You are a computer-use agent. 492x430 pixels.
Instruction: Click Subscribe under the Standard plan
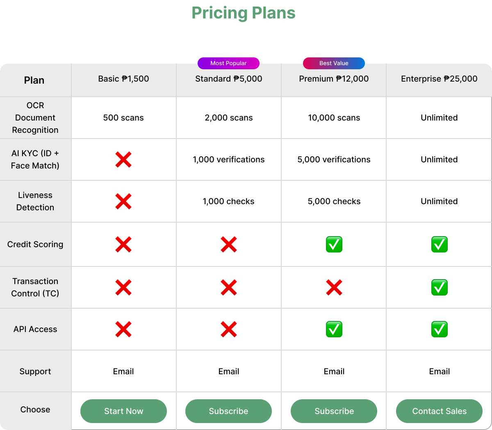point(229,411)
